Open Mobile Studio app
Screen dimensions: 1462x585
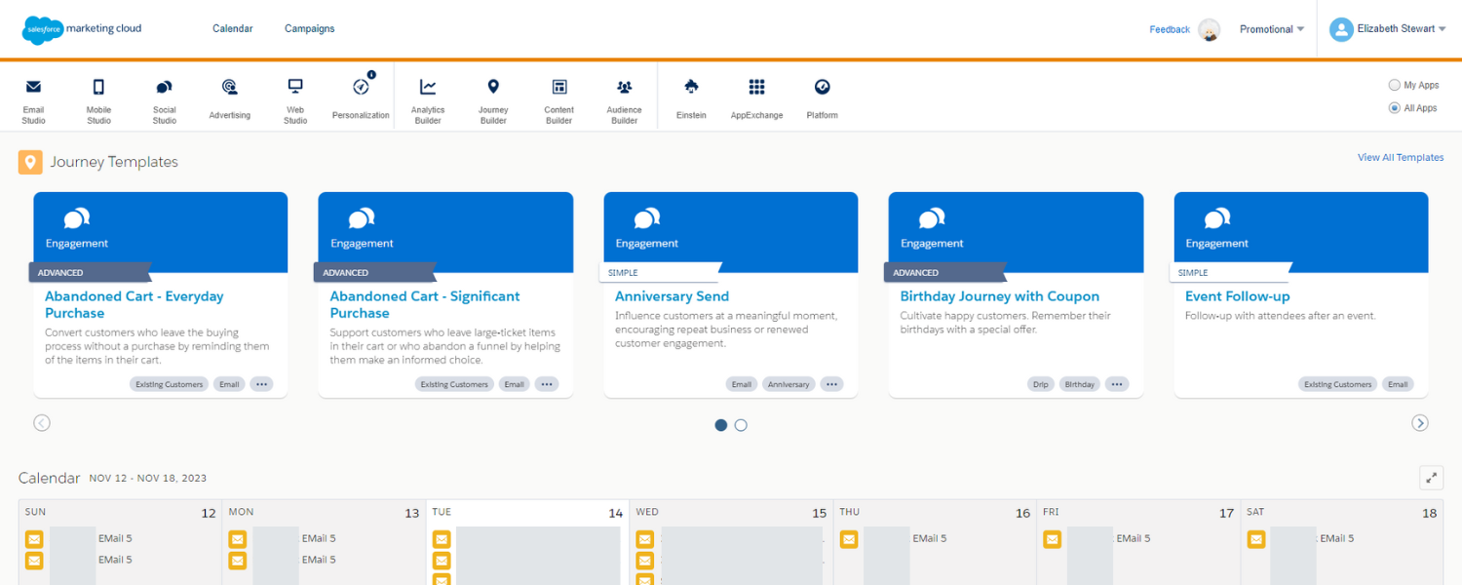click(98, 100)
